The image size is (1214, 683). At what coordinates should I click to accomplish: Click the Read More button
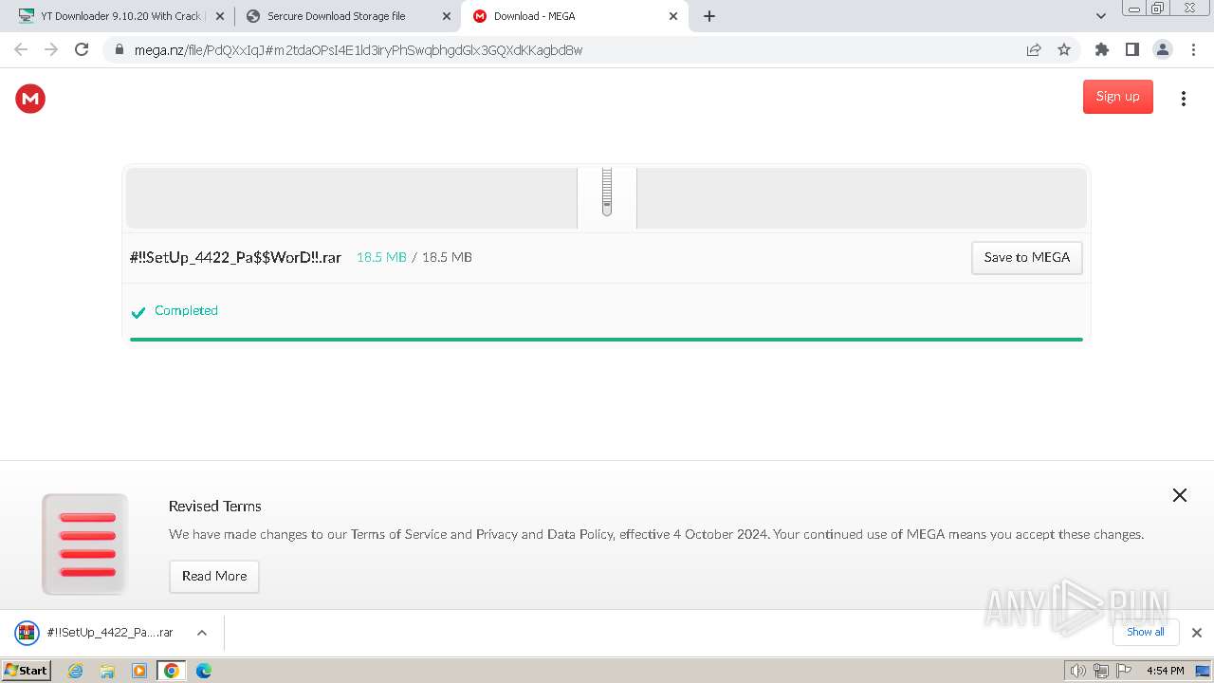(214, 576)
